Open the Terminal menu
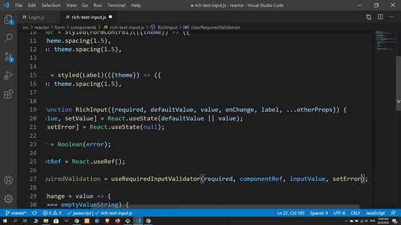This screenshot has height=225, width=401. pos(117,6)
